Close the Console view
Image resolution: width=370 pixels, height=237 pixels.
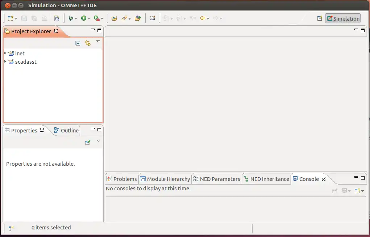[324, 179]
